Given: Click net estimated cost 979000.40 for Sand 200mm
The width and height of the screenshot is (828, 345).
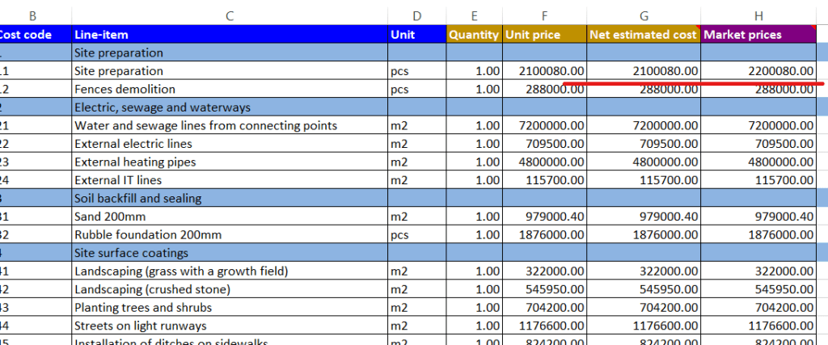Looking at the screenshot, I should click(644, 217).
